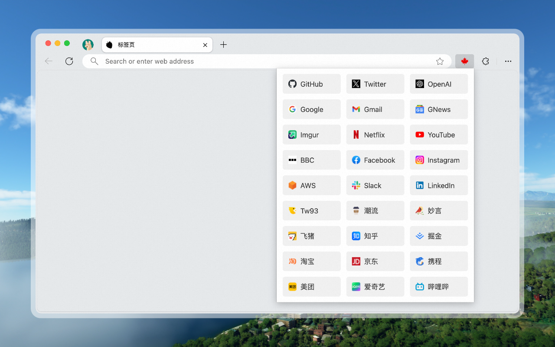Screen dimensions: 555x347
Task: Open the 美团 shortcut
Action: coord(311,287)
